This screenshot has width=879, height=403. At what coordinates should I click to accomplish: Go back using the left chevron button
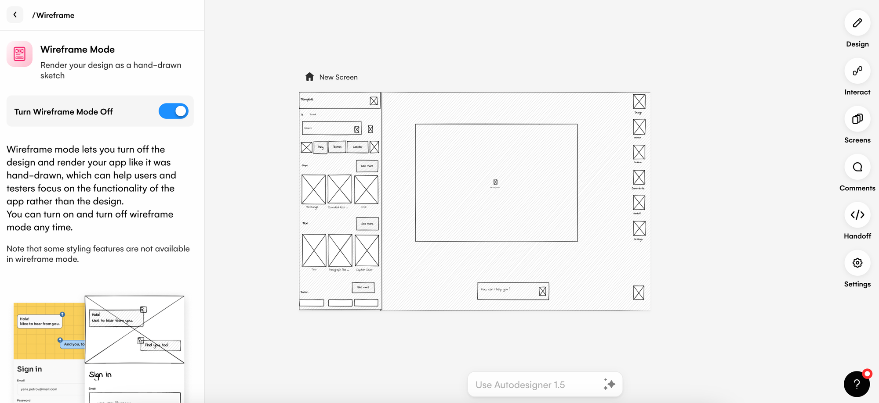15,14
